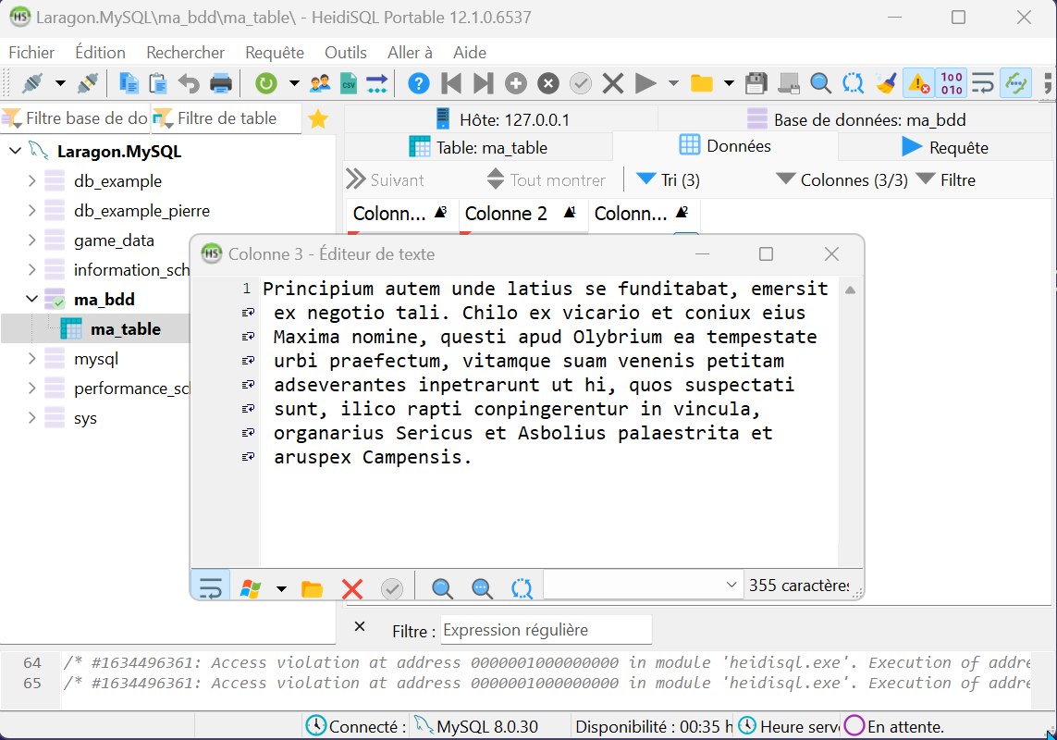
Task: Click the refresh icon in main toolbar
Action: (266, 84)
